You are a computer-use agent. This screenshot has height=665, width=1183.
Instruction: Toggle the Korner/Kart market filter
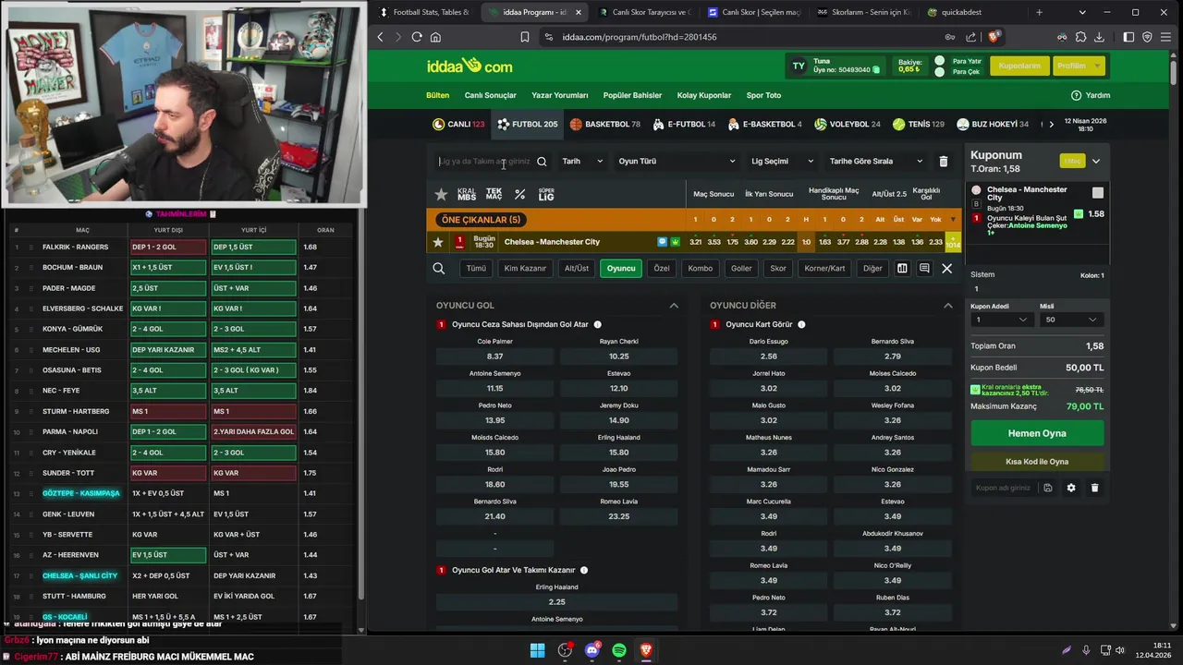[824, 269]
